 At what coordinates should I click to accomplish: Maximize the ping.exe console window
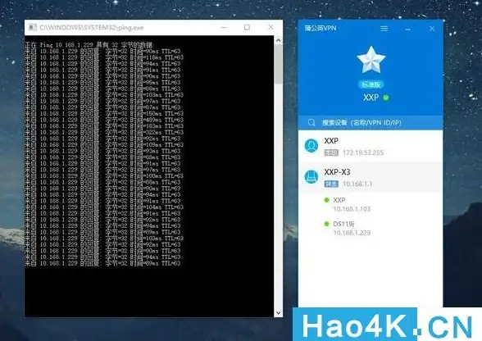pyautogui.click(x=247, y=27)
